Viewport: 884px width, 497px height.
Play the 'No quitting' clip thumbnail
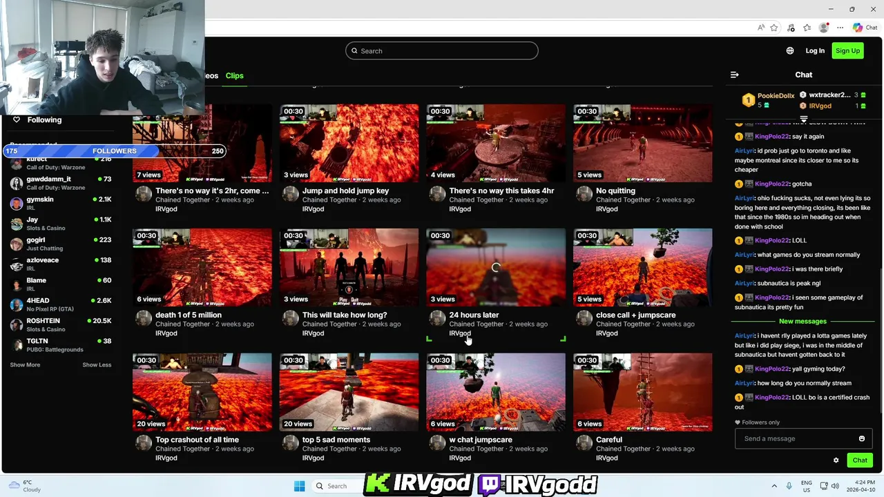642,144
